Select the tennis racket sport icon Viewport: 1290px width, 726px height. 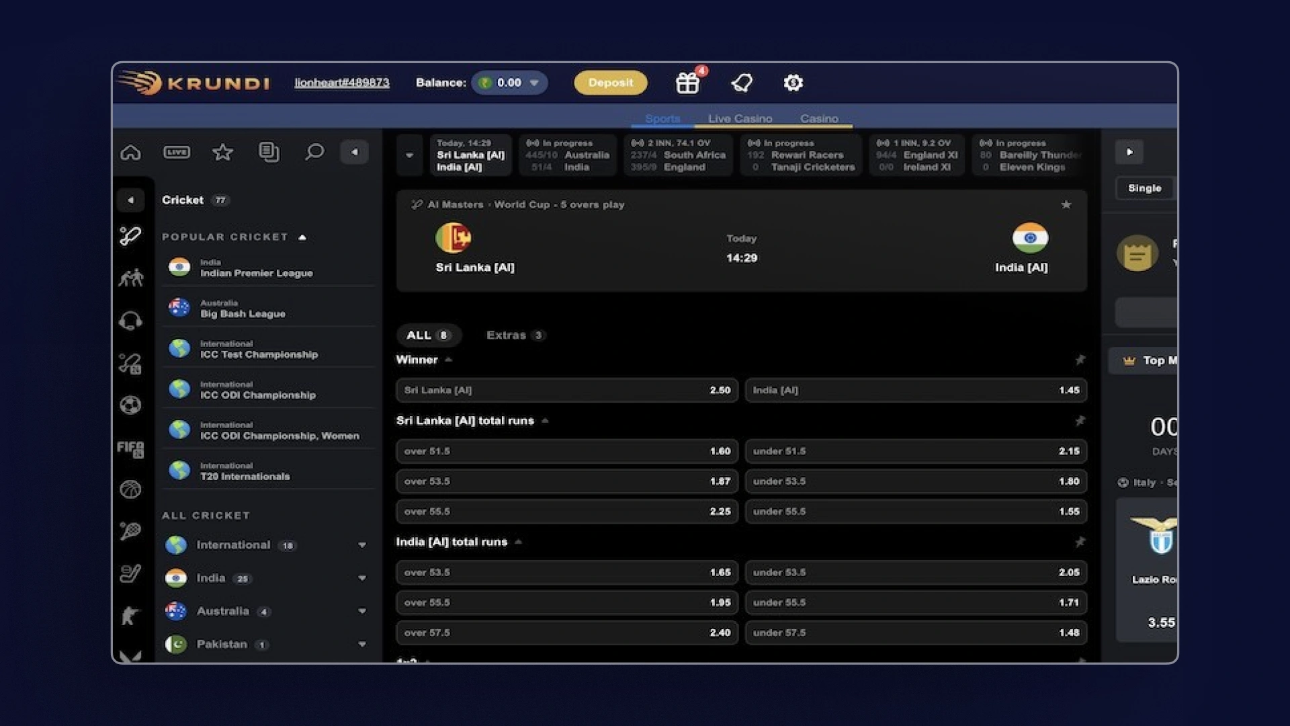[x=130, y=531]
